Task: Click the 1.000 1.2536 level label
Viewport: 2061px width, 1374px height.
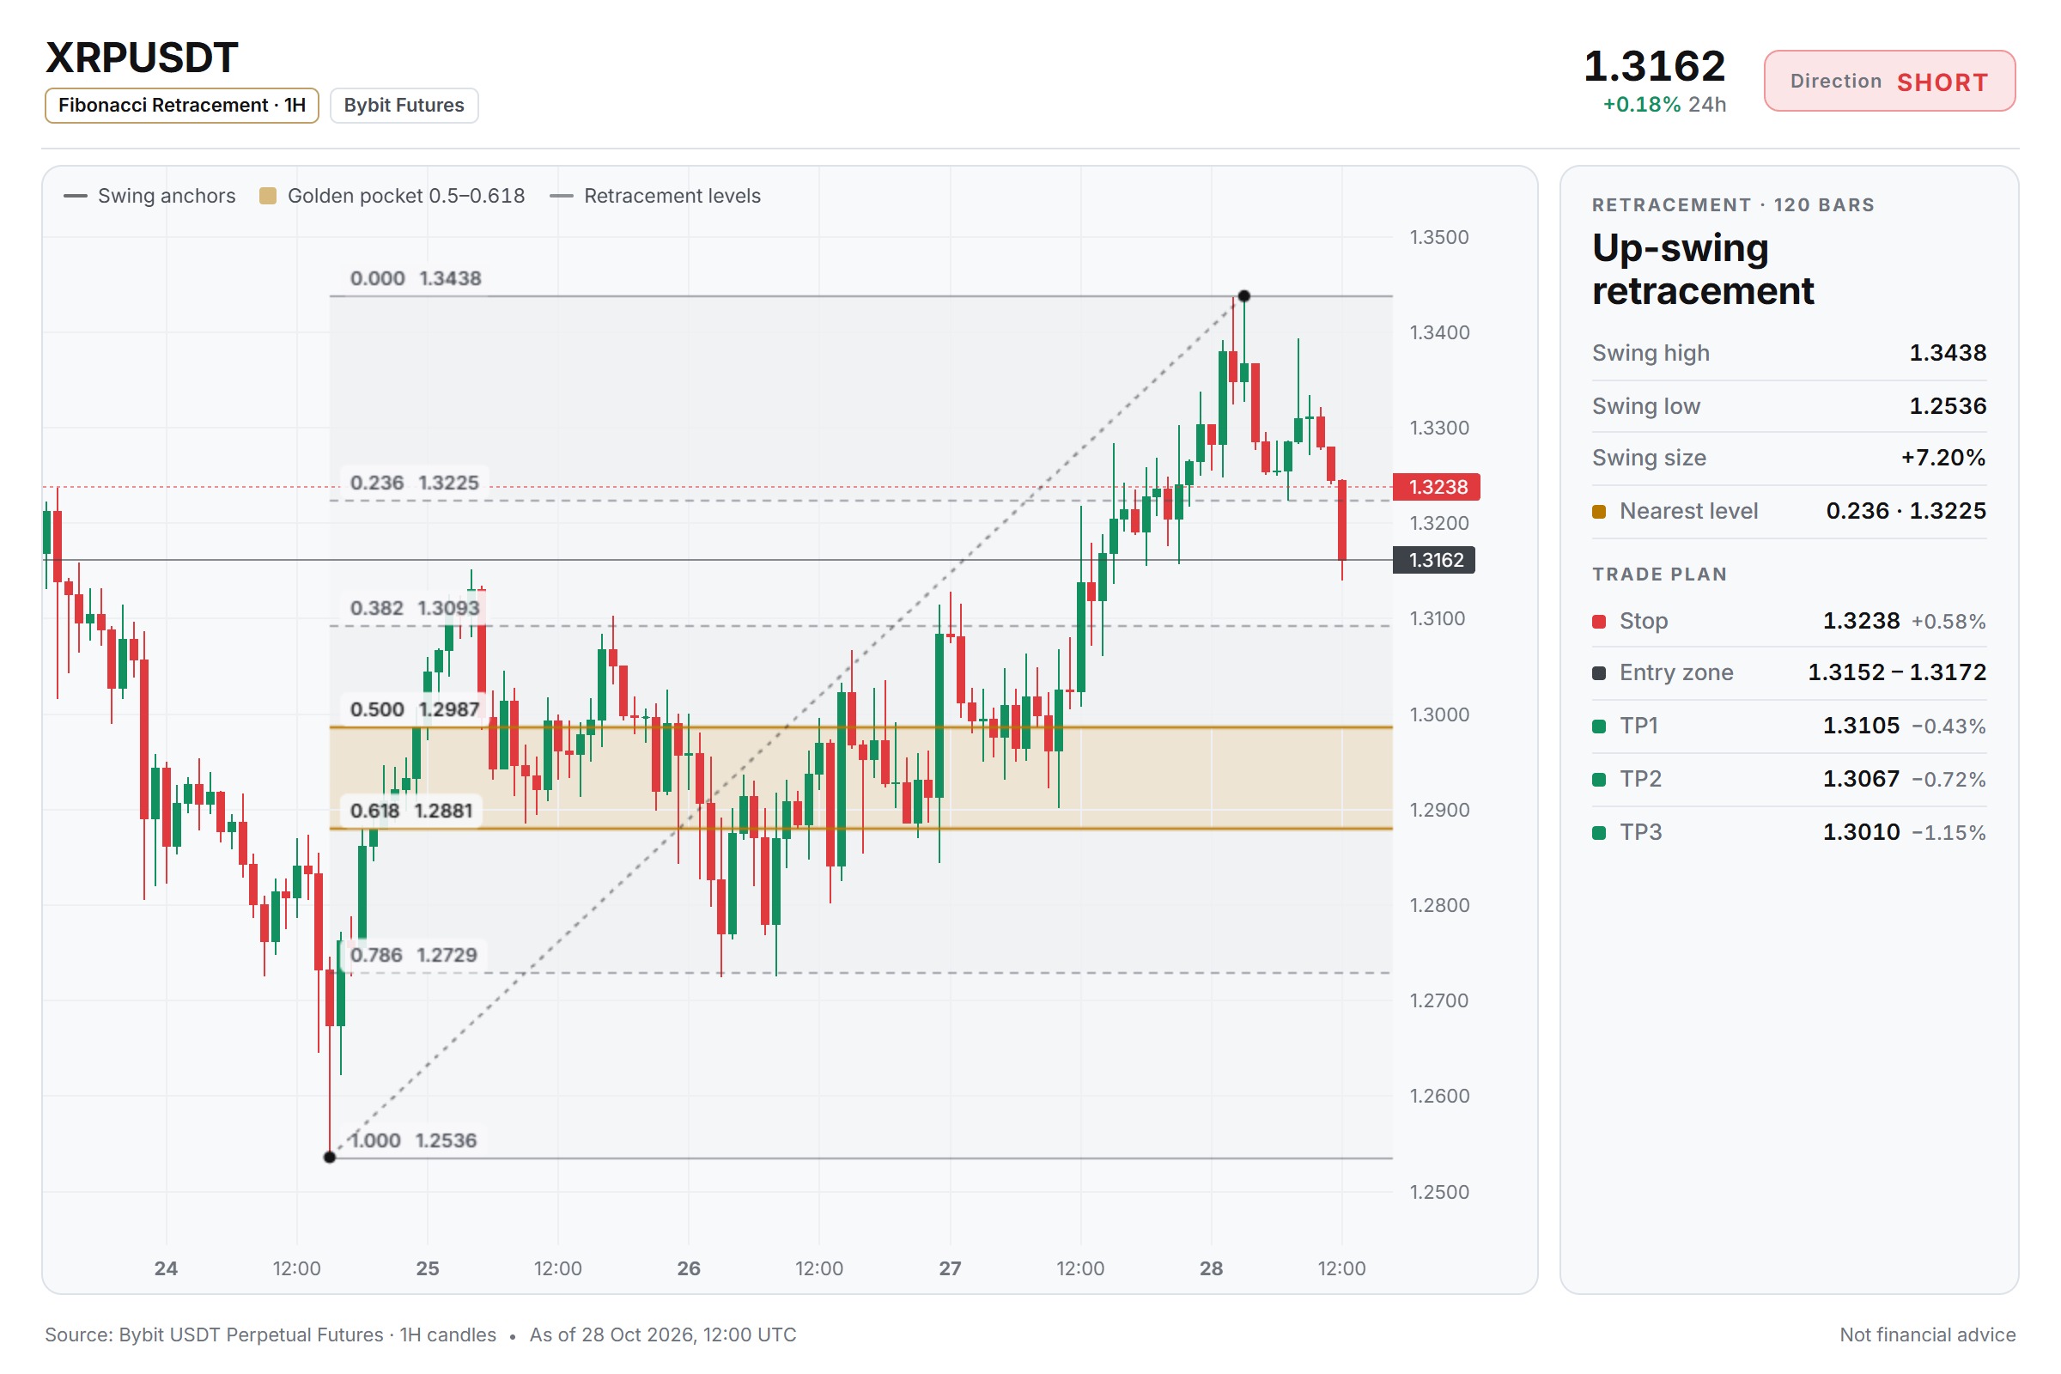Action: 413,1140
